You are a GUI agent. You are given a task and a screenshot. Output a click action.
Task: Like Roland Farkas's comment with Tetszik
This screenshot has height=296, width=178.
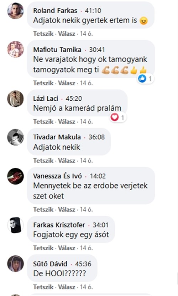point(43,34)
